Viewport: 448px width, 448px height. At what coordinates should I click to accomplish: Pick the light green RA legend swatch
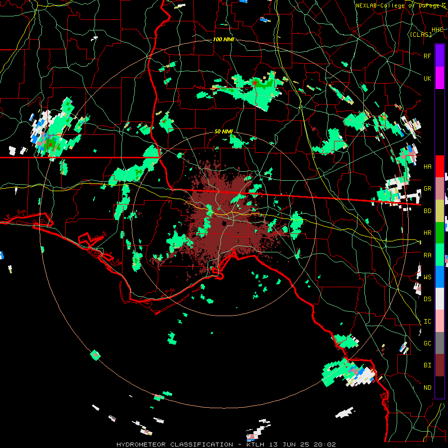[x=440, y=255]
